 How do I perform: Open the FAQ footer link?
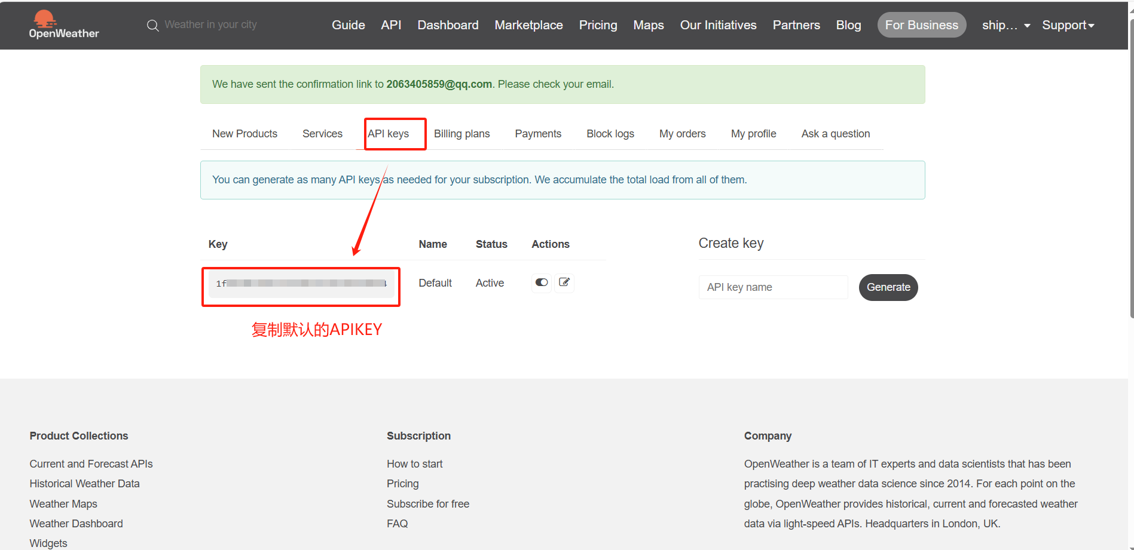click(x=397, y=524)
